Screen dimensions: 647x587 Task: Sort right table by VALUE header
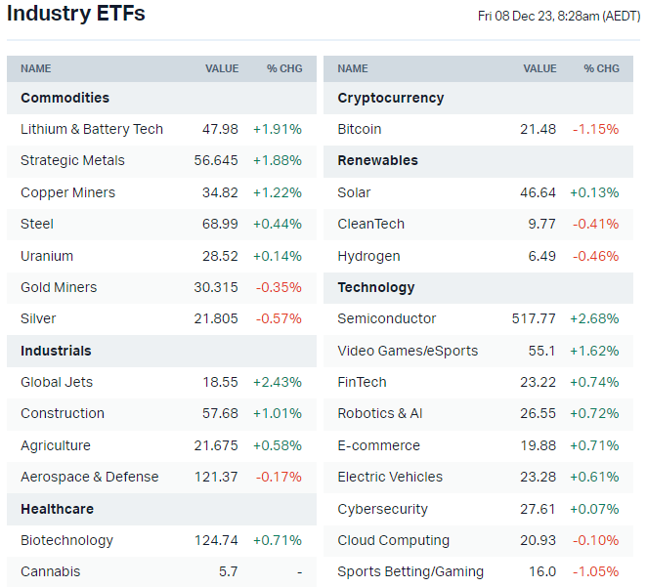tap(539, 68)
